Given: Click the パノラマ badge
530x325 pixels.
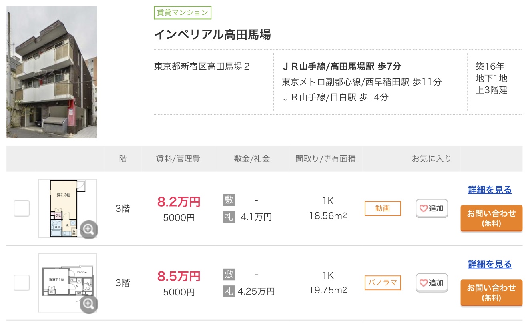Looking at the screenshot, I should pyautogui.click(x=382, y=283).
